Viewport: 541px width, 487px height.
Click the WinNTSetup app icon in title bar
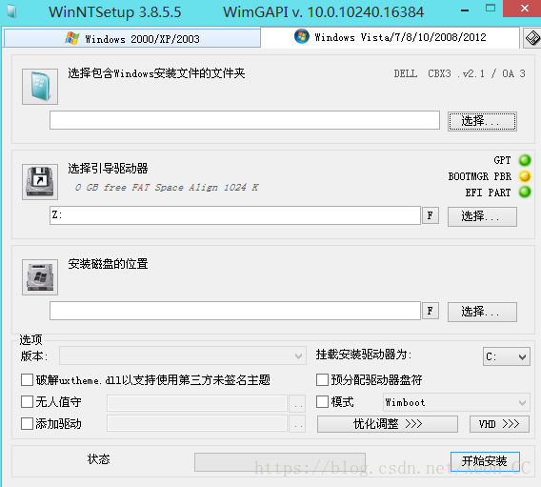[x=11, y=11]
